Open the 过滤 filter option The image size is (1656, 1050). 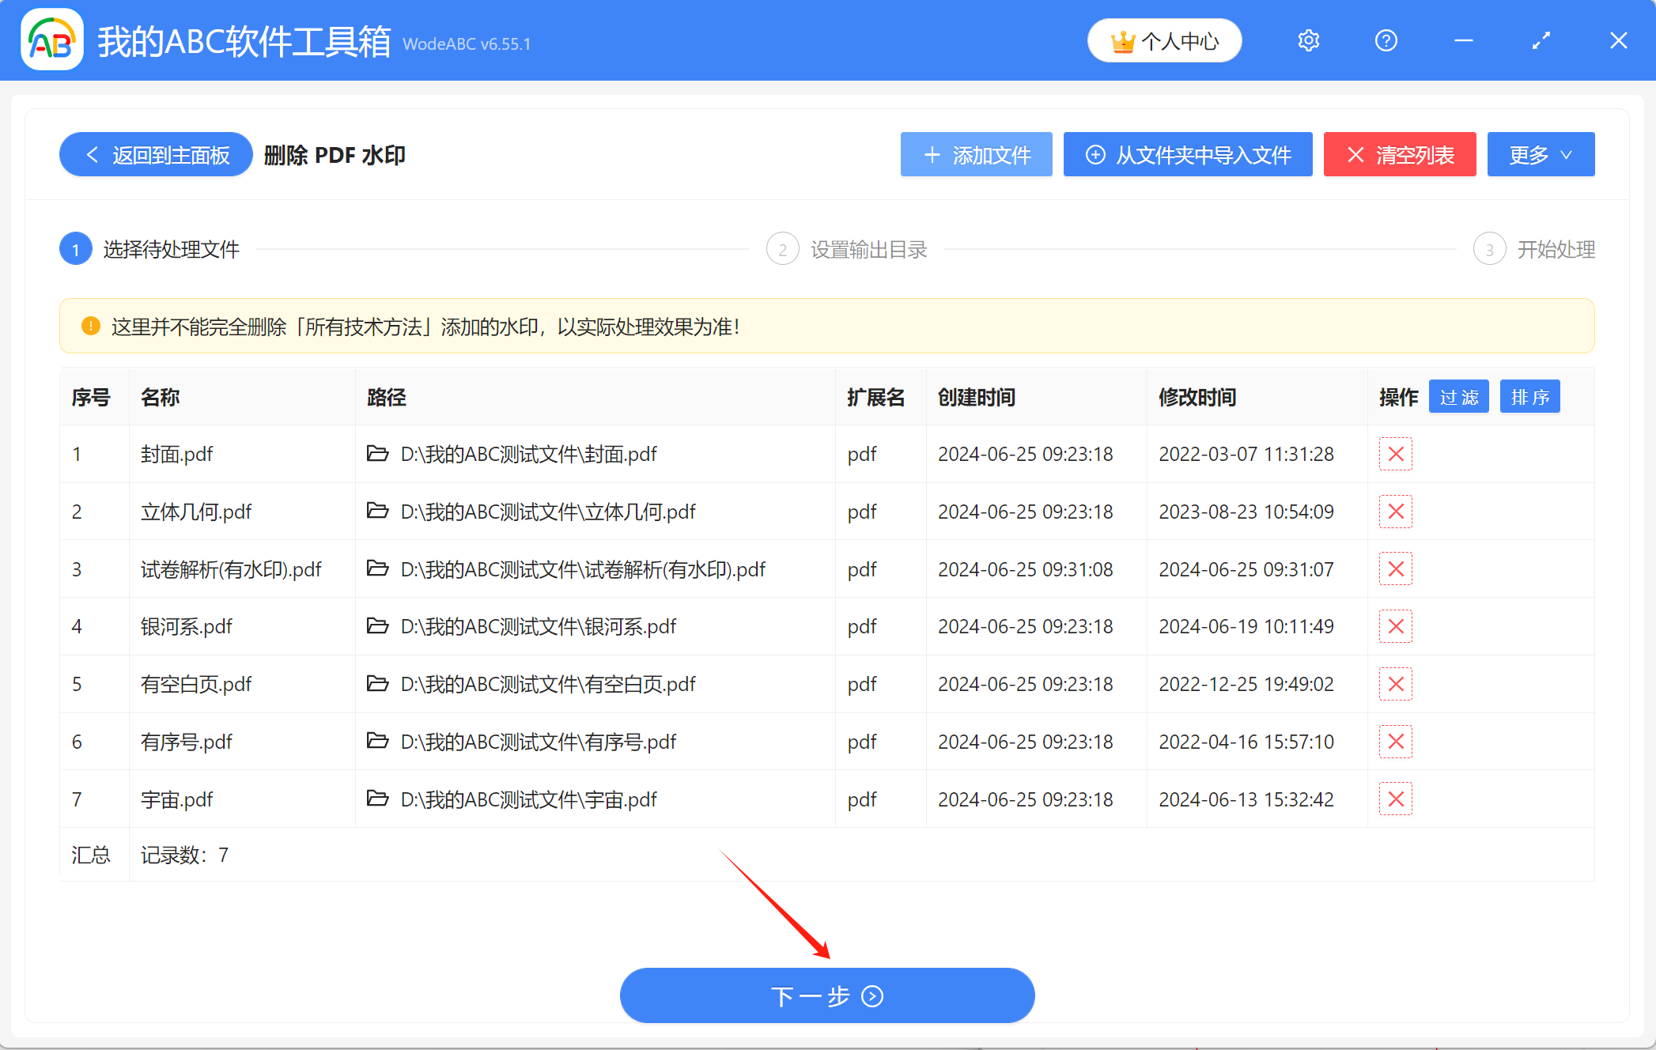1458,397
